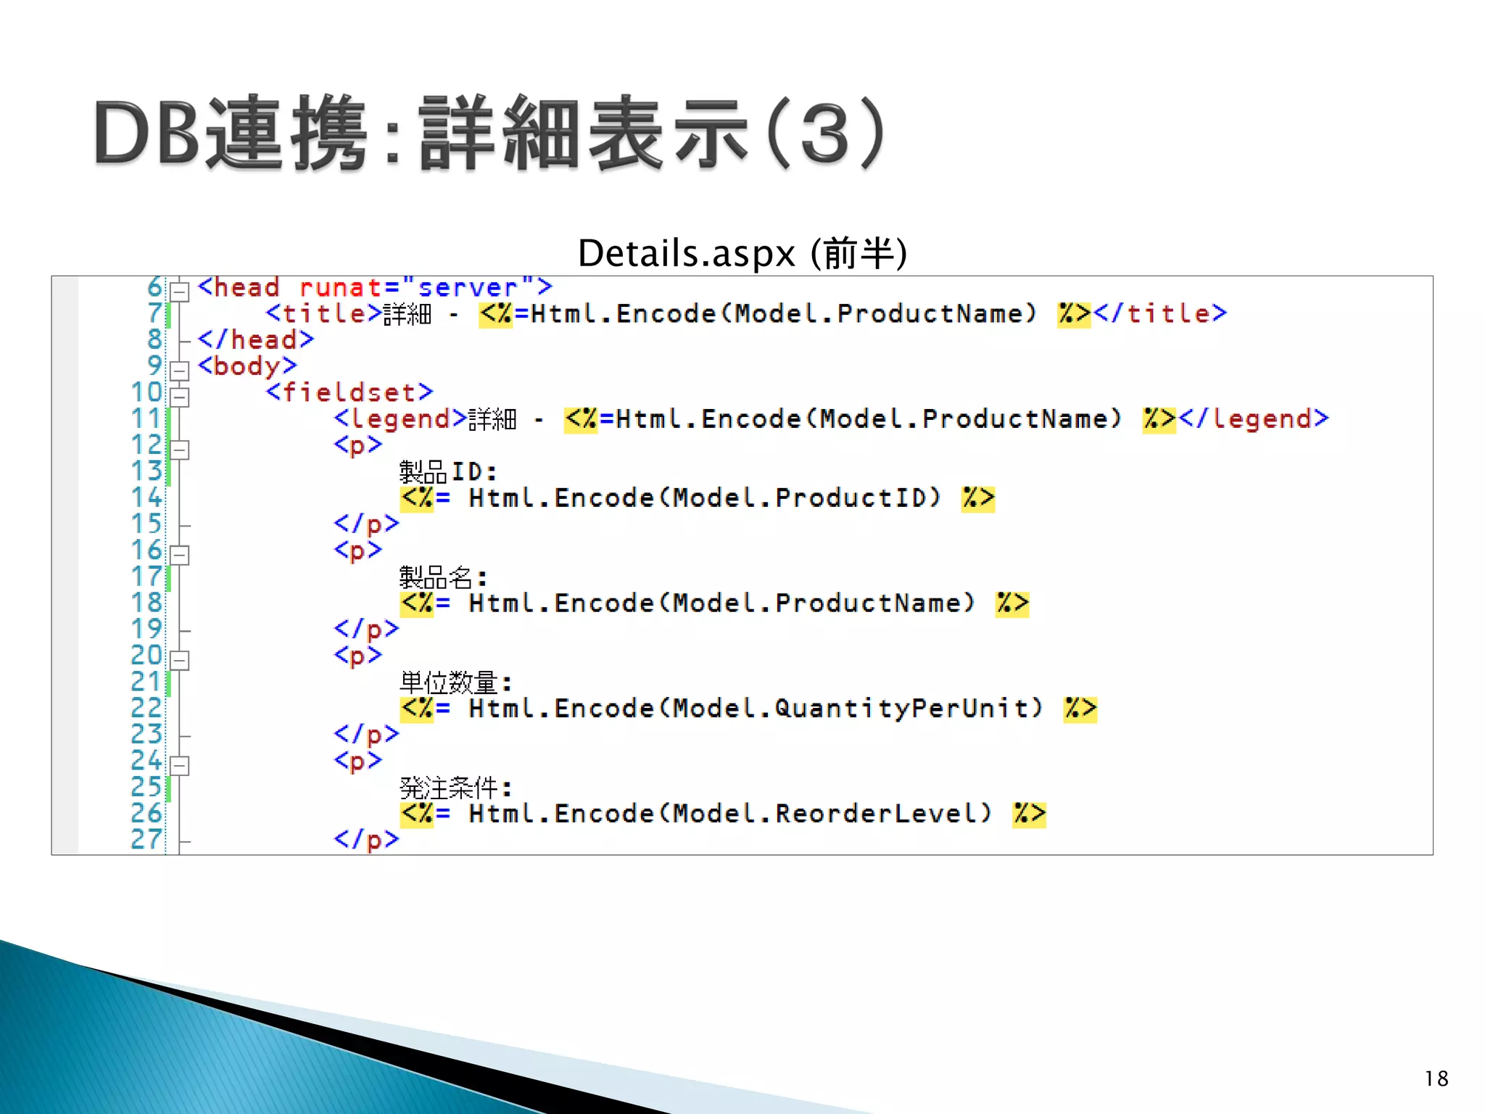Collapse the fieldset block on line 10

(x=179, y=397)
